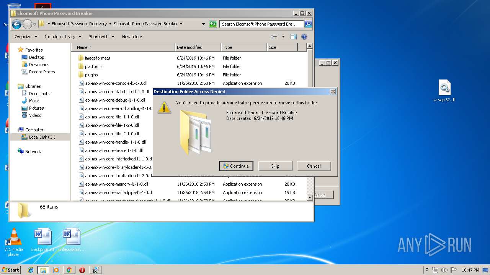This screenshot has height=275, width=490.
Task: Click the New folder button
Action: [132, 37]
